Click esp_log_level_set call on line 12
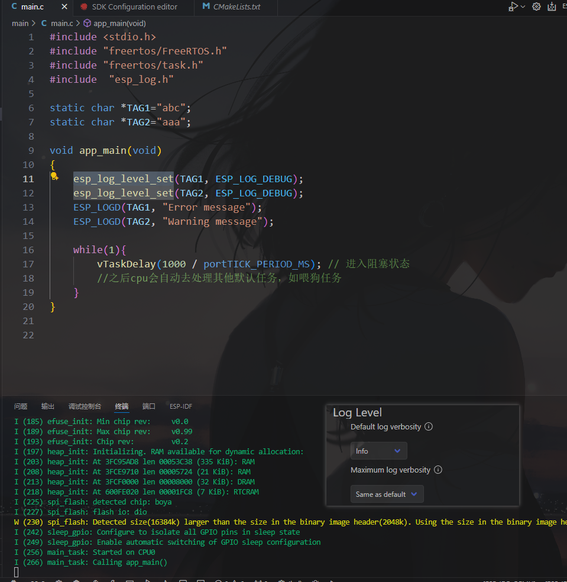 pyautogui.click(x=123, y=193)
